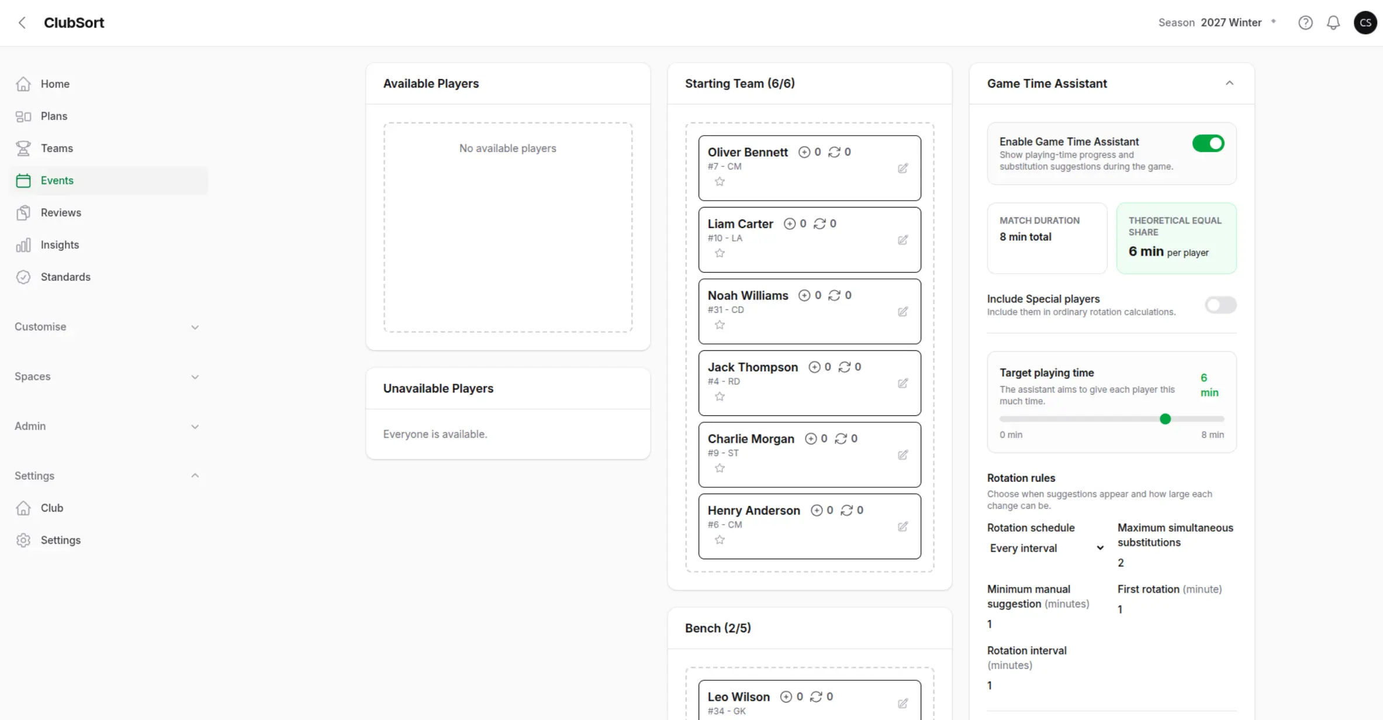Star Noah Williams as special player

click(720, 325)
